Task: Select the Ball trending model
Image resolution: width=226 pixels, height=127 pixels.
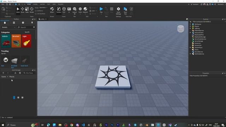Action: click(6, 61)
